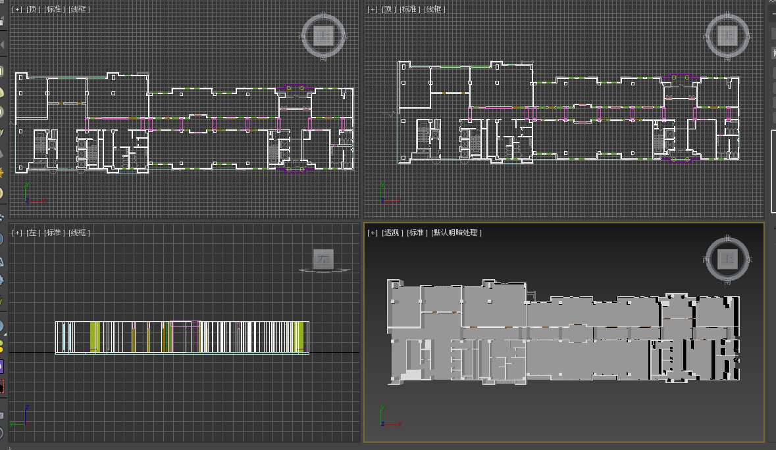
Task: Open [线框] label in the upper-right viewport
Action: click(434, 9)
